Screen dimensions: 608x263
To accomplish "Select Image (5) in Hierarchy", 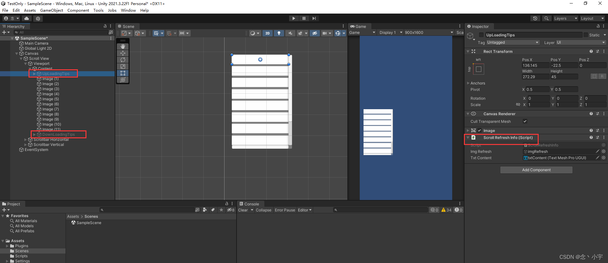I will click(x=50, y=99).
